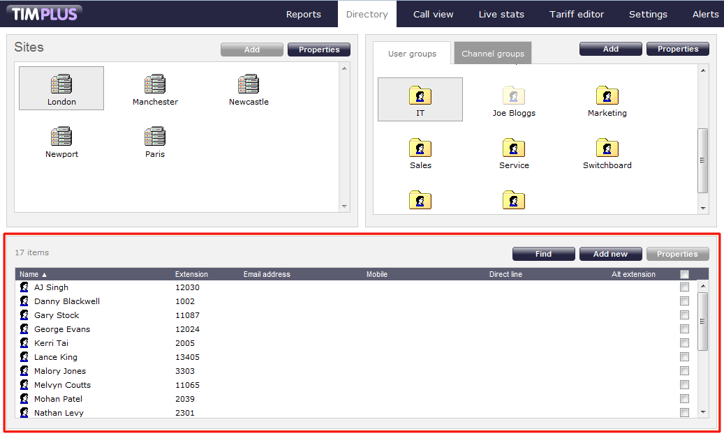Select the Manchester site icon
724x438 pixels.
[155, 85]
